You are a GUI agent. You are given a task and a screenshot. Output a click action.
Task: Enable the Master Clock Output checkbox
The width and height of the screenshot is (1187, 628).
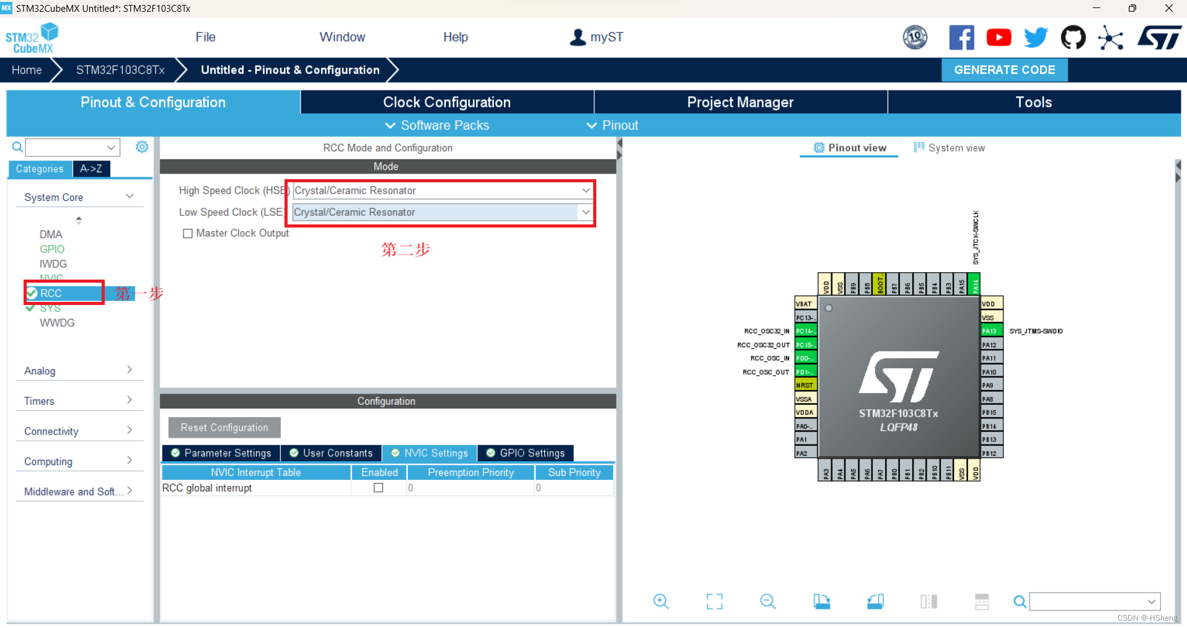(x=188, y=233)
